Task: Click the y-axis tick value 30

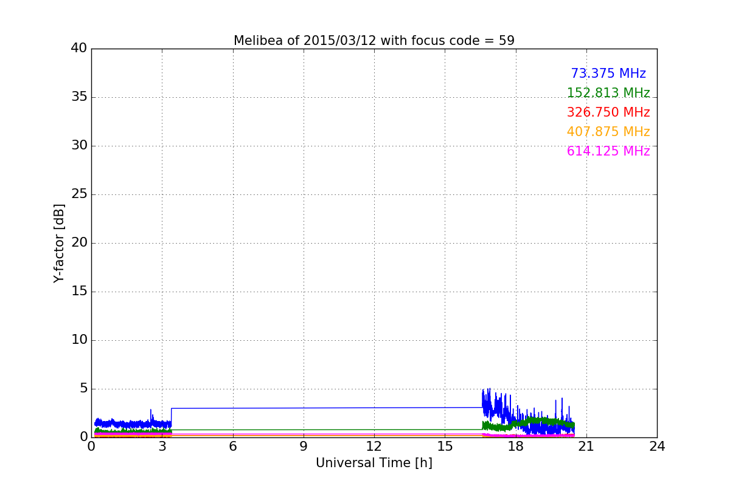Action: [79, 146]
